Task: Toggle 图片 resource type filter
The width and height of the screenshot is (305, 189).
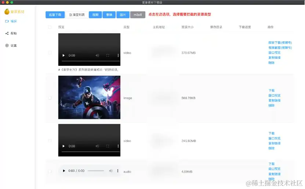Action: [123, 15]
